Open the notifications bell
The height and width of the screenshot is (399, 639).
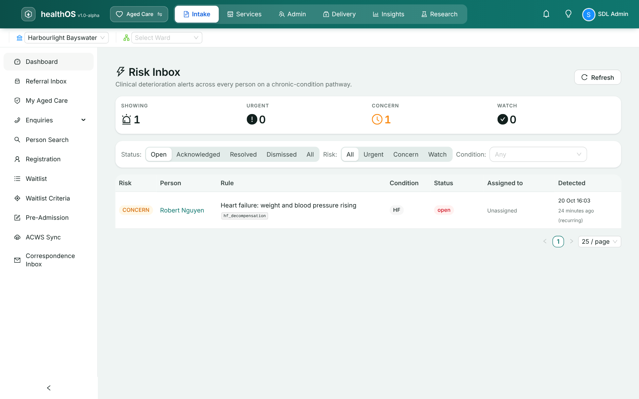[x=546, y=14]
